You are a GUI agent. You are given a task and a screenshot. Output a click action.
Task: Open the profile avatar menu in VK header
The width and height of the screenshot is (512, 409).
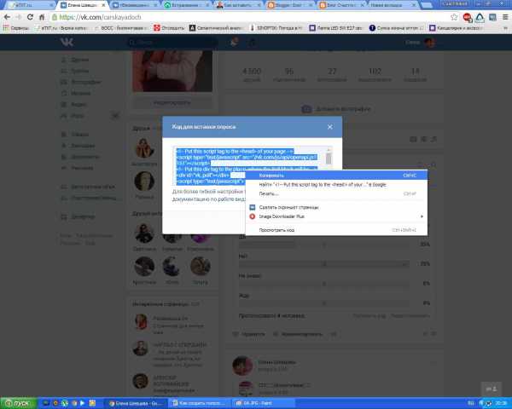pyautogui.click(x=430, y=43)
